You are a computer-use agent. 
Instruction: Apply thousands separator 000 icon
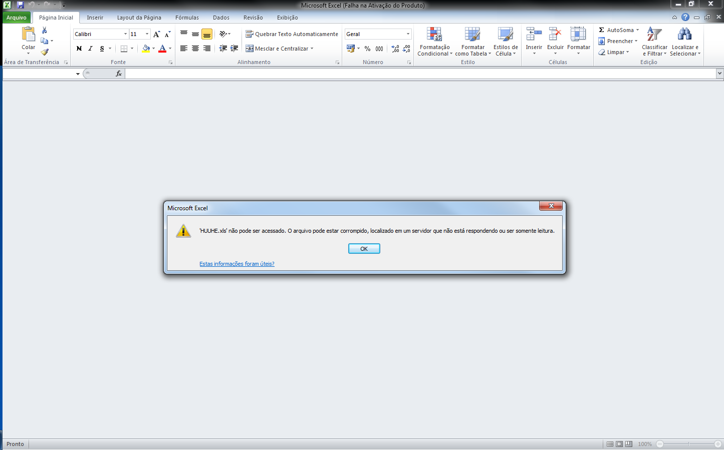379,49
